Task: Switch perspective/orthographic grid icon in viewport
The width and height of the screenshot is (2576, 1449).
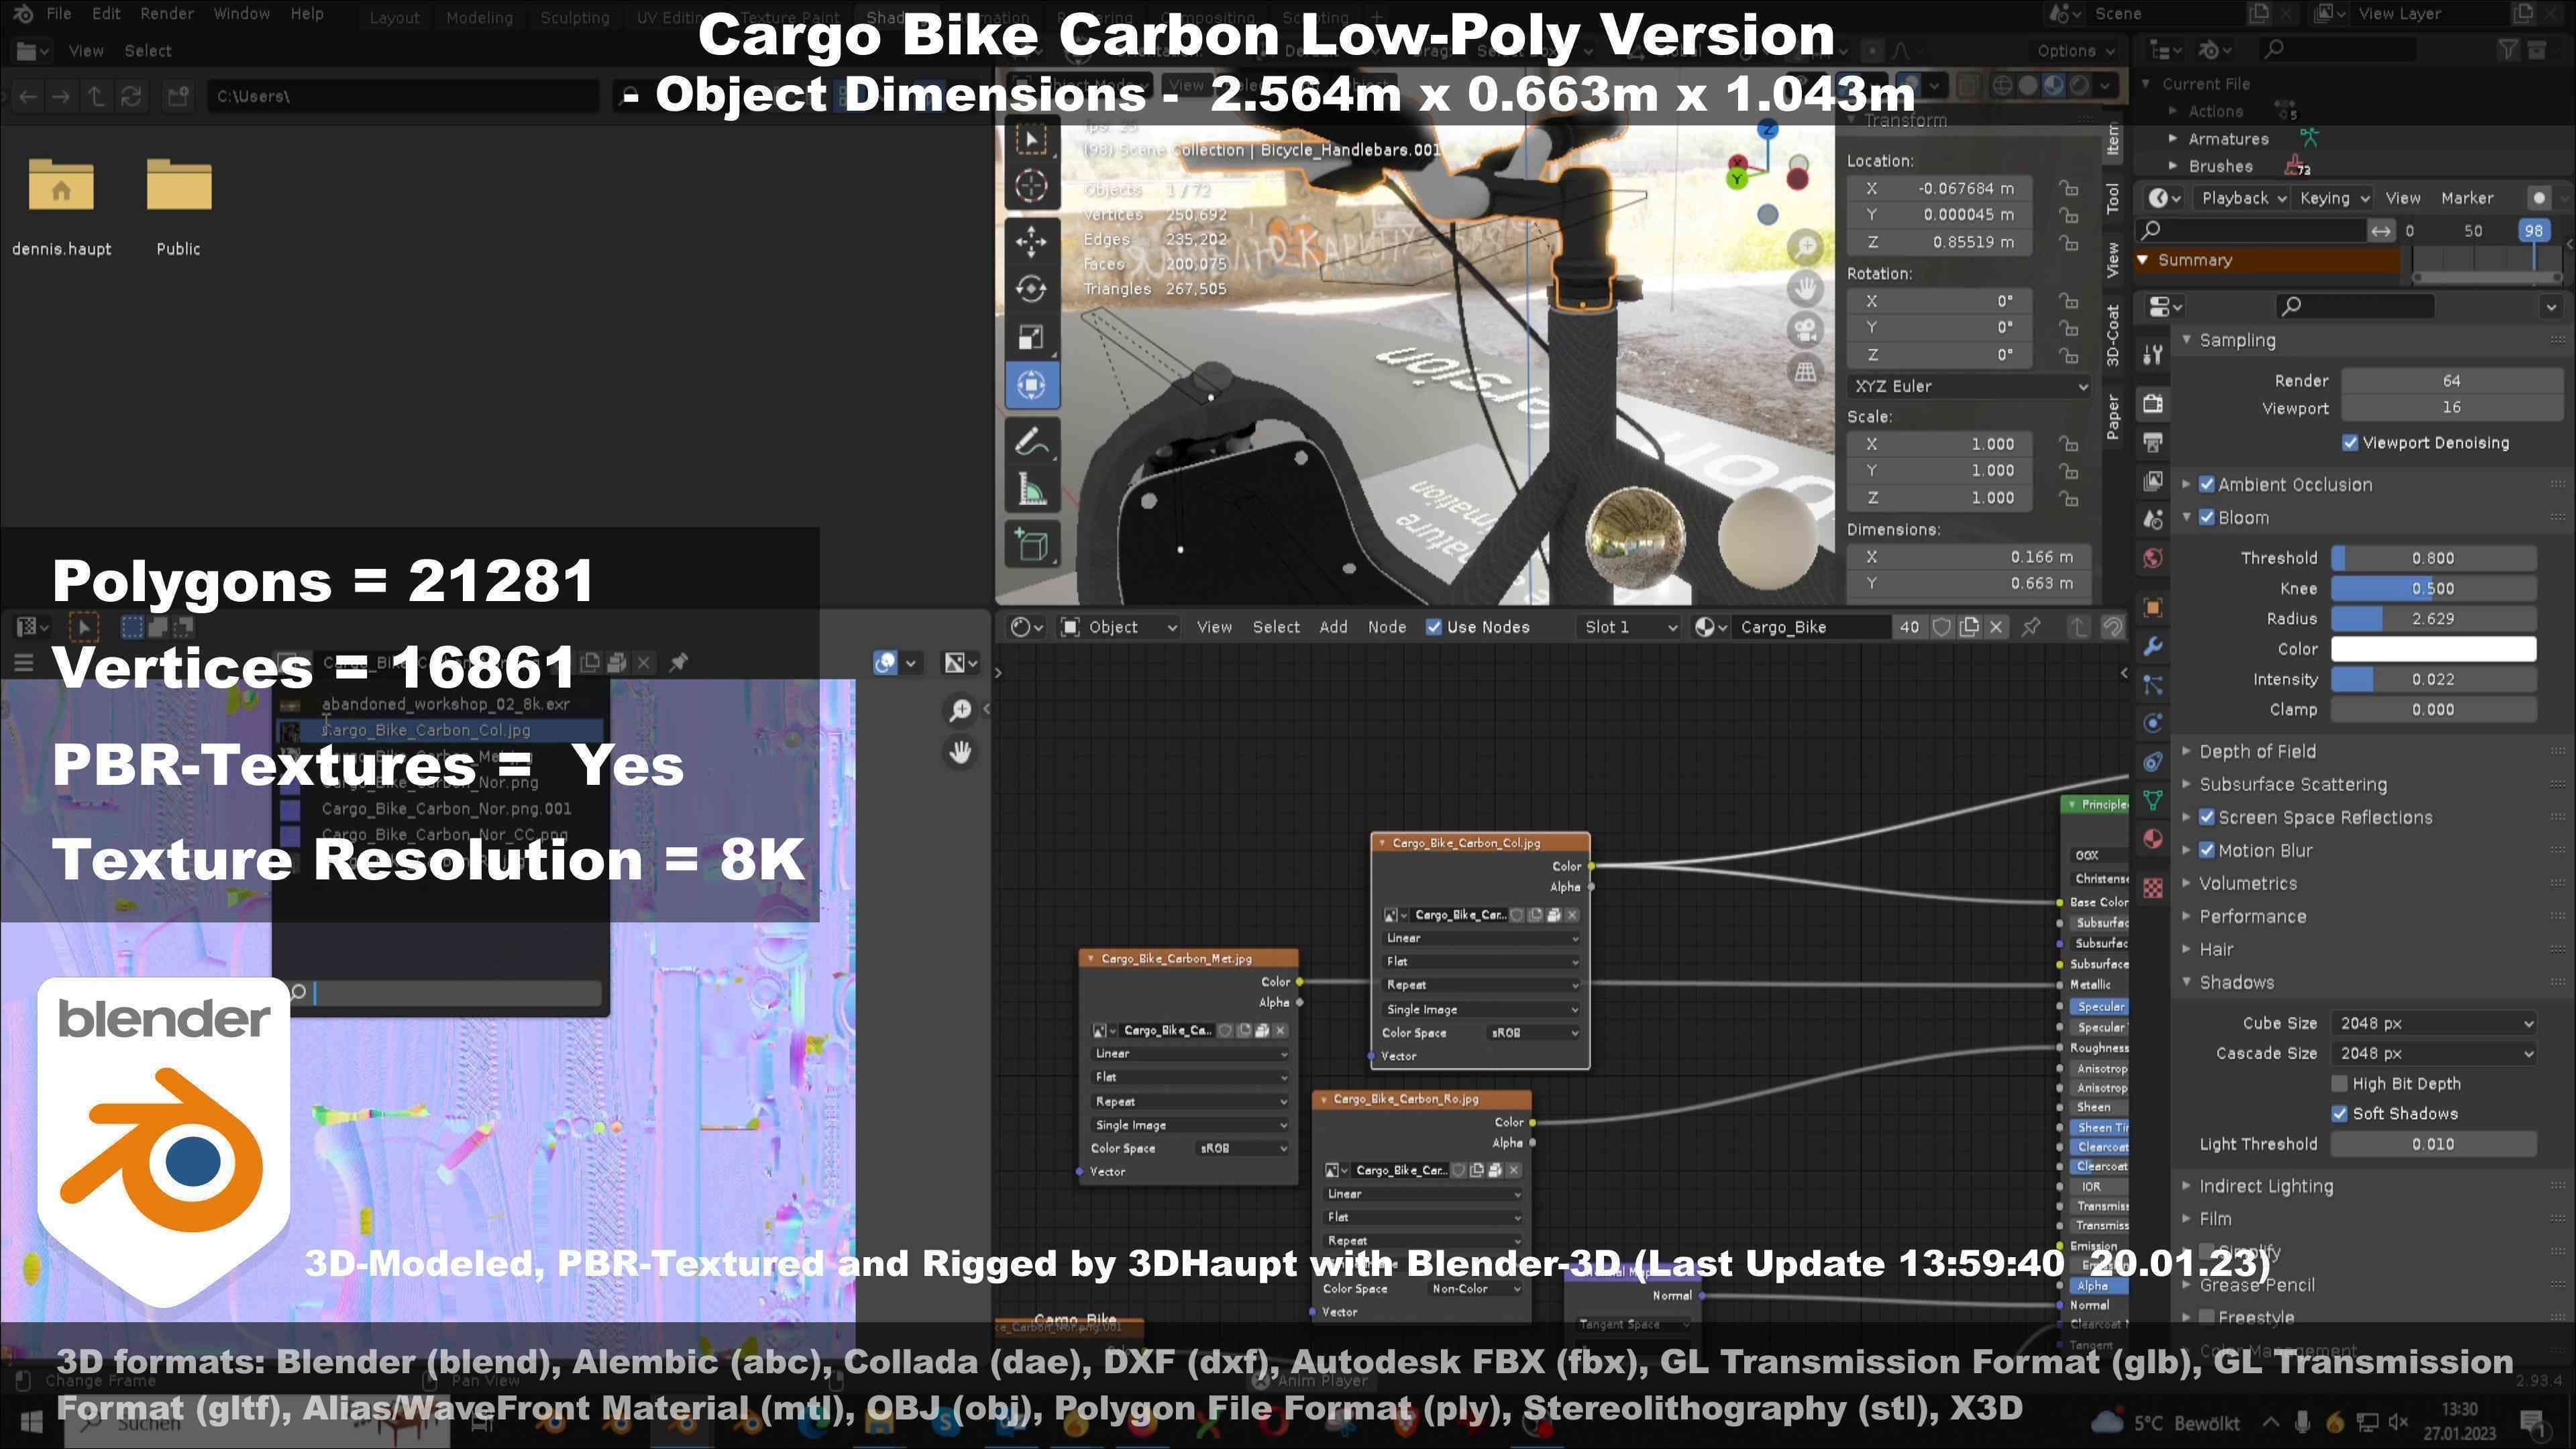Action: (x=1804, y=372)
